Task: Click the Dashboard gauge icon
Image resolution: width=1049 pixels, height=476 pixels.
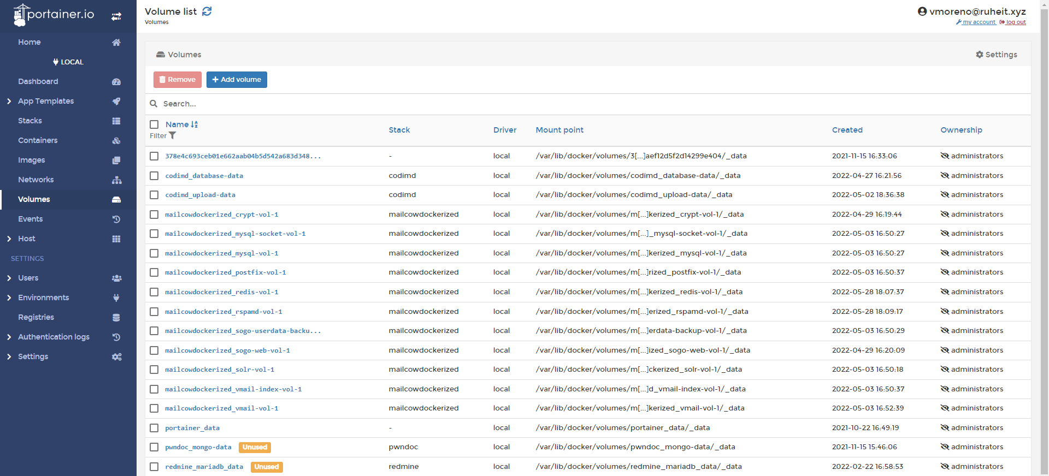Action: (x=116, y=82)
